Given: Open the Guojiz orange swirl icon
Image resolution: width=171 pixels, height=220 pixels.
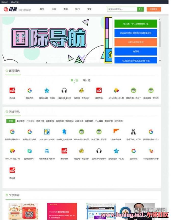Looking at the screenshot, I should (x=151, y=151).
